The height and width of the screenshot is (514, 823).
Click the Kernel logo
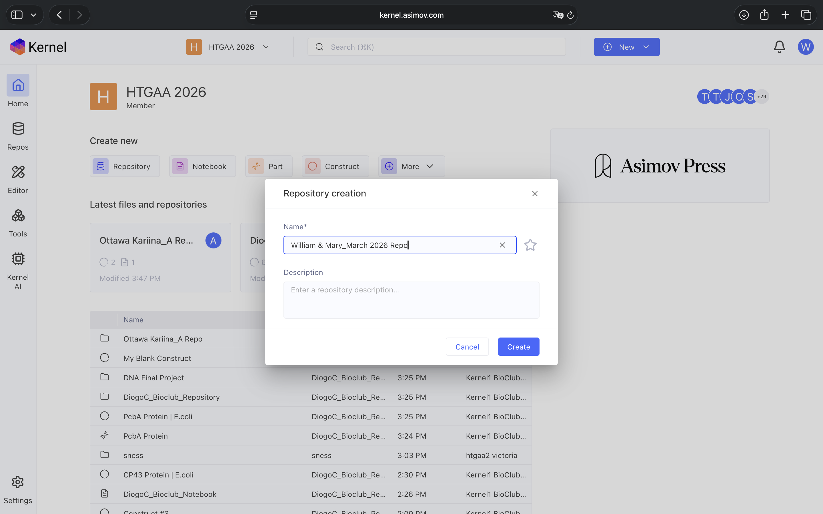click(x=38, y=47)
